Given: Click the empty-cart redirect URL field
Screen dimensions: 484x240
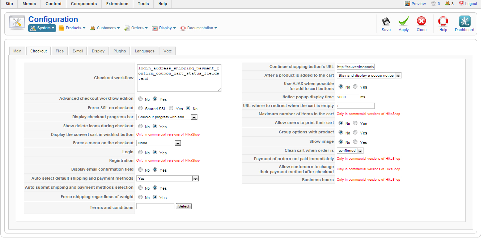Looking at the screenshot, I should (356, 106).
